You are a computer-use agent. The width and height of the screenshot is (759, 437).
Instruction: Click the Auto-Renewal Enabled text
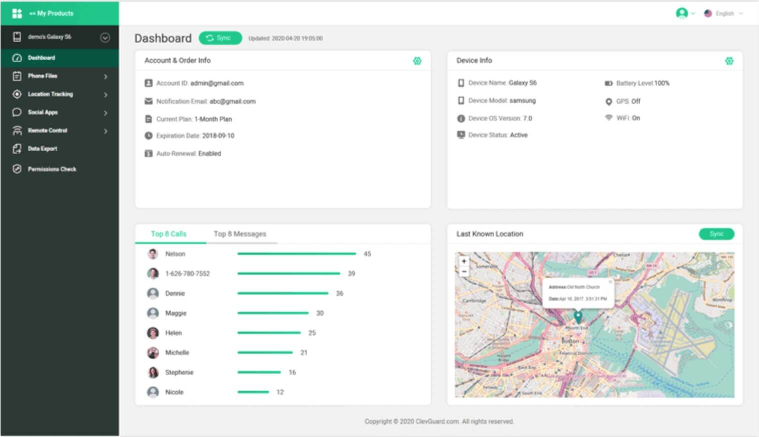(188, 154)
